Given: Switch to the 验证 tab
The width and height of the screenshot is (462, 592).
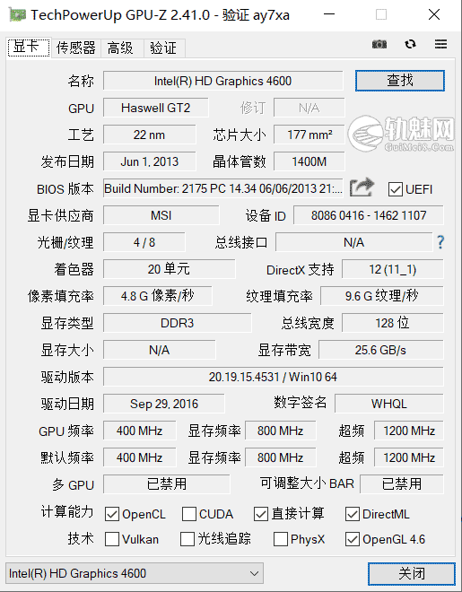Looking at the screenshot, I should [164, 48].
